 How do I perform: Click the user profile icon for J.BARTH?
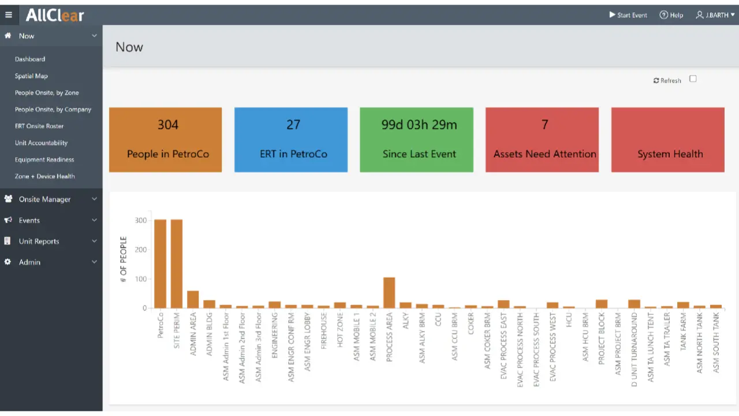click(700, 15)
